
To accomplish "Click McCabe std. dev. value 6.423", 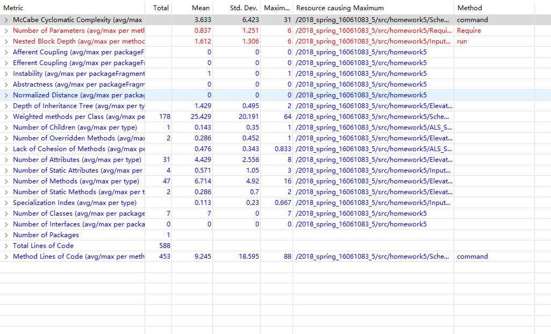I will (251, 20).
